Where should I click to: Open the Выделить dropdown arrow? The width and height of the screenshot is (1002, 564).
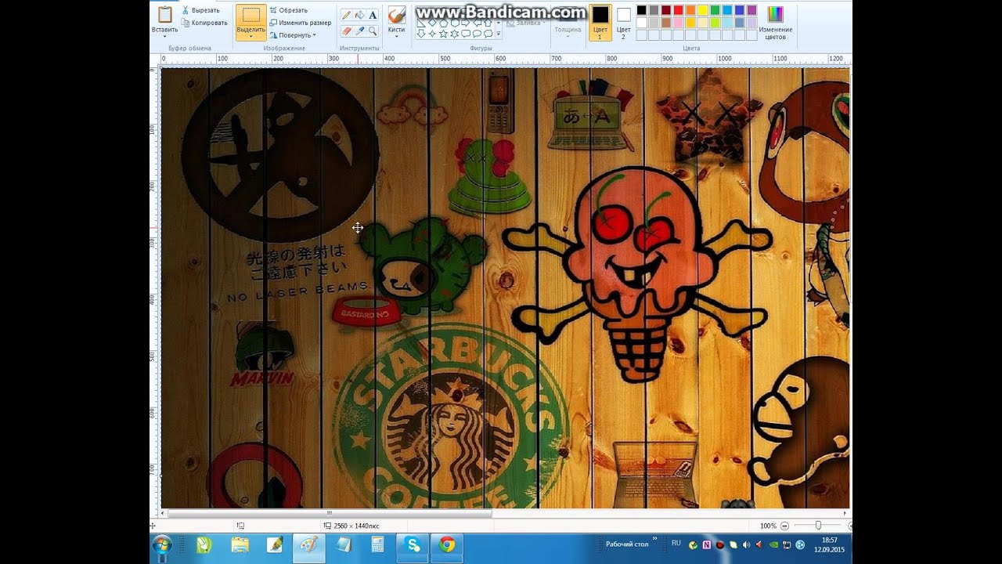click(x=250, y=37)
